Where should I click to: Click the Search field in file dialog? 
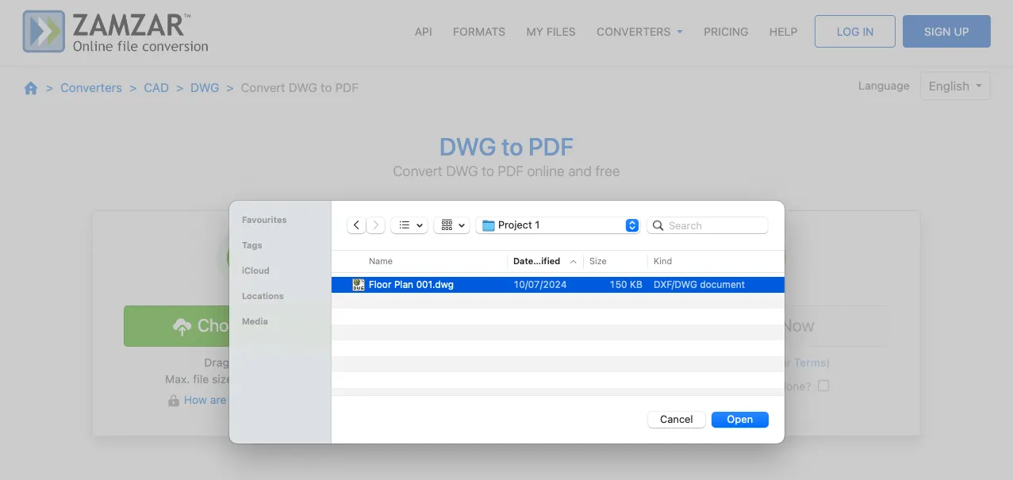click(x=708, y=225)
